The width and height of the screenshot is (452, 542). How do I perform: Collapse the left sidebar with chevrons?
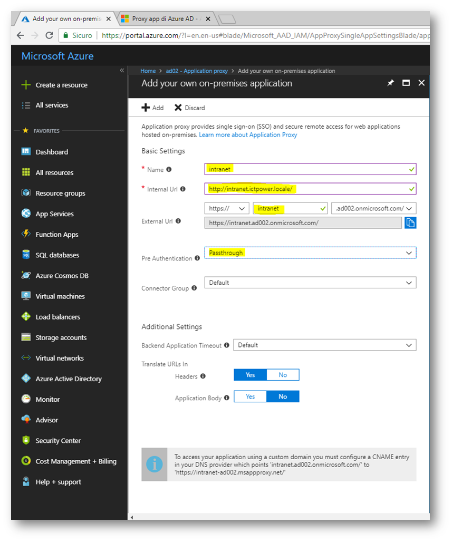(x=122, y=71)
